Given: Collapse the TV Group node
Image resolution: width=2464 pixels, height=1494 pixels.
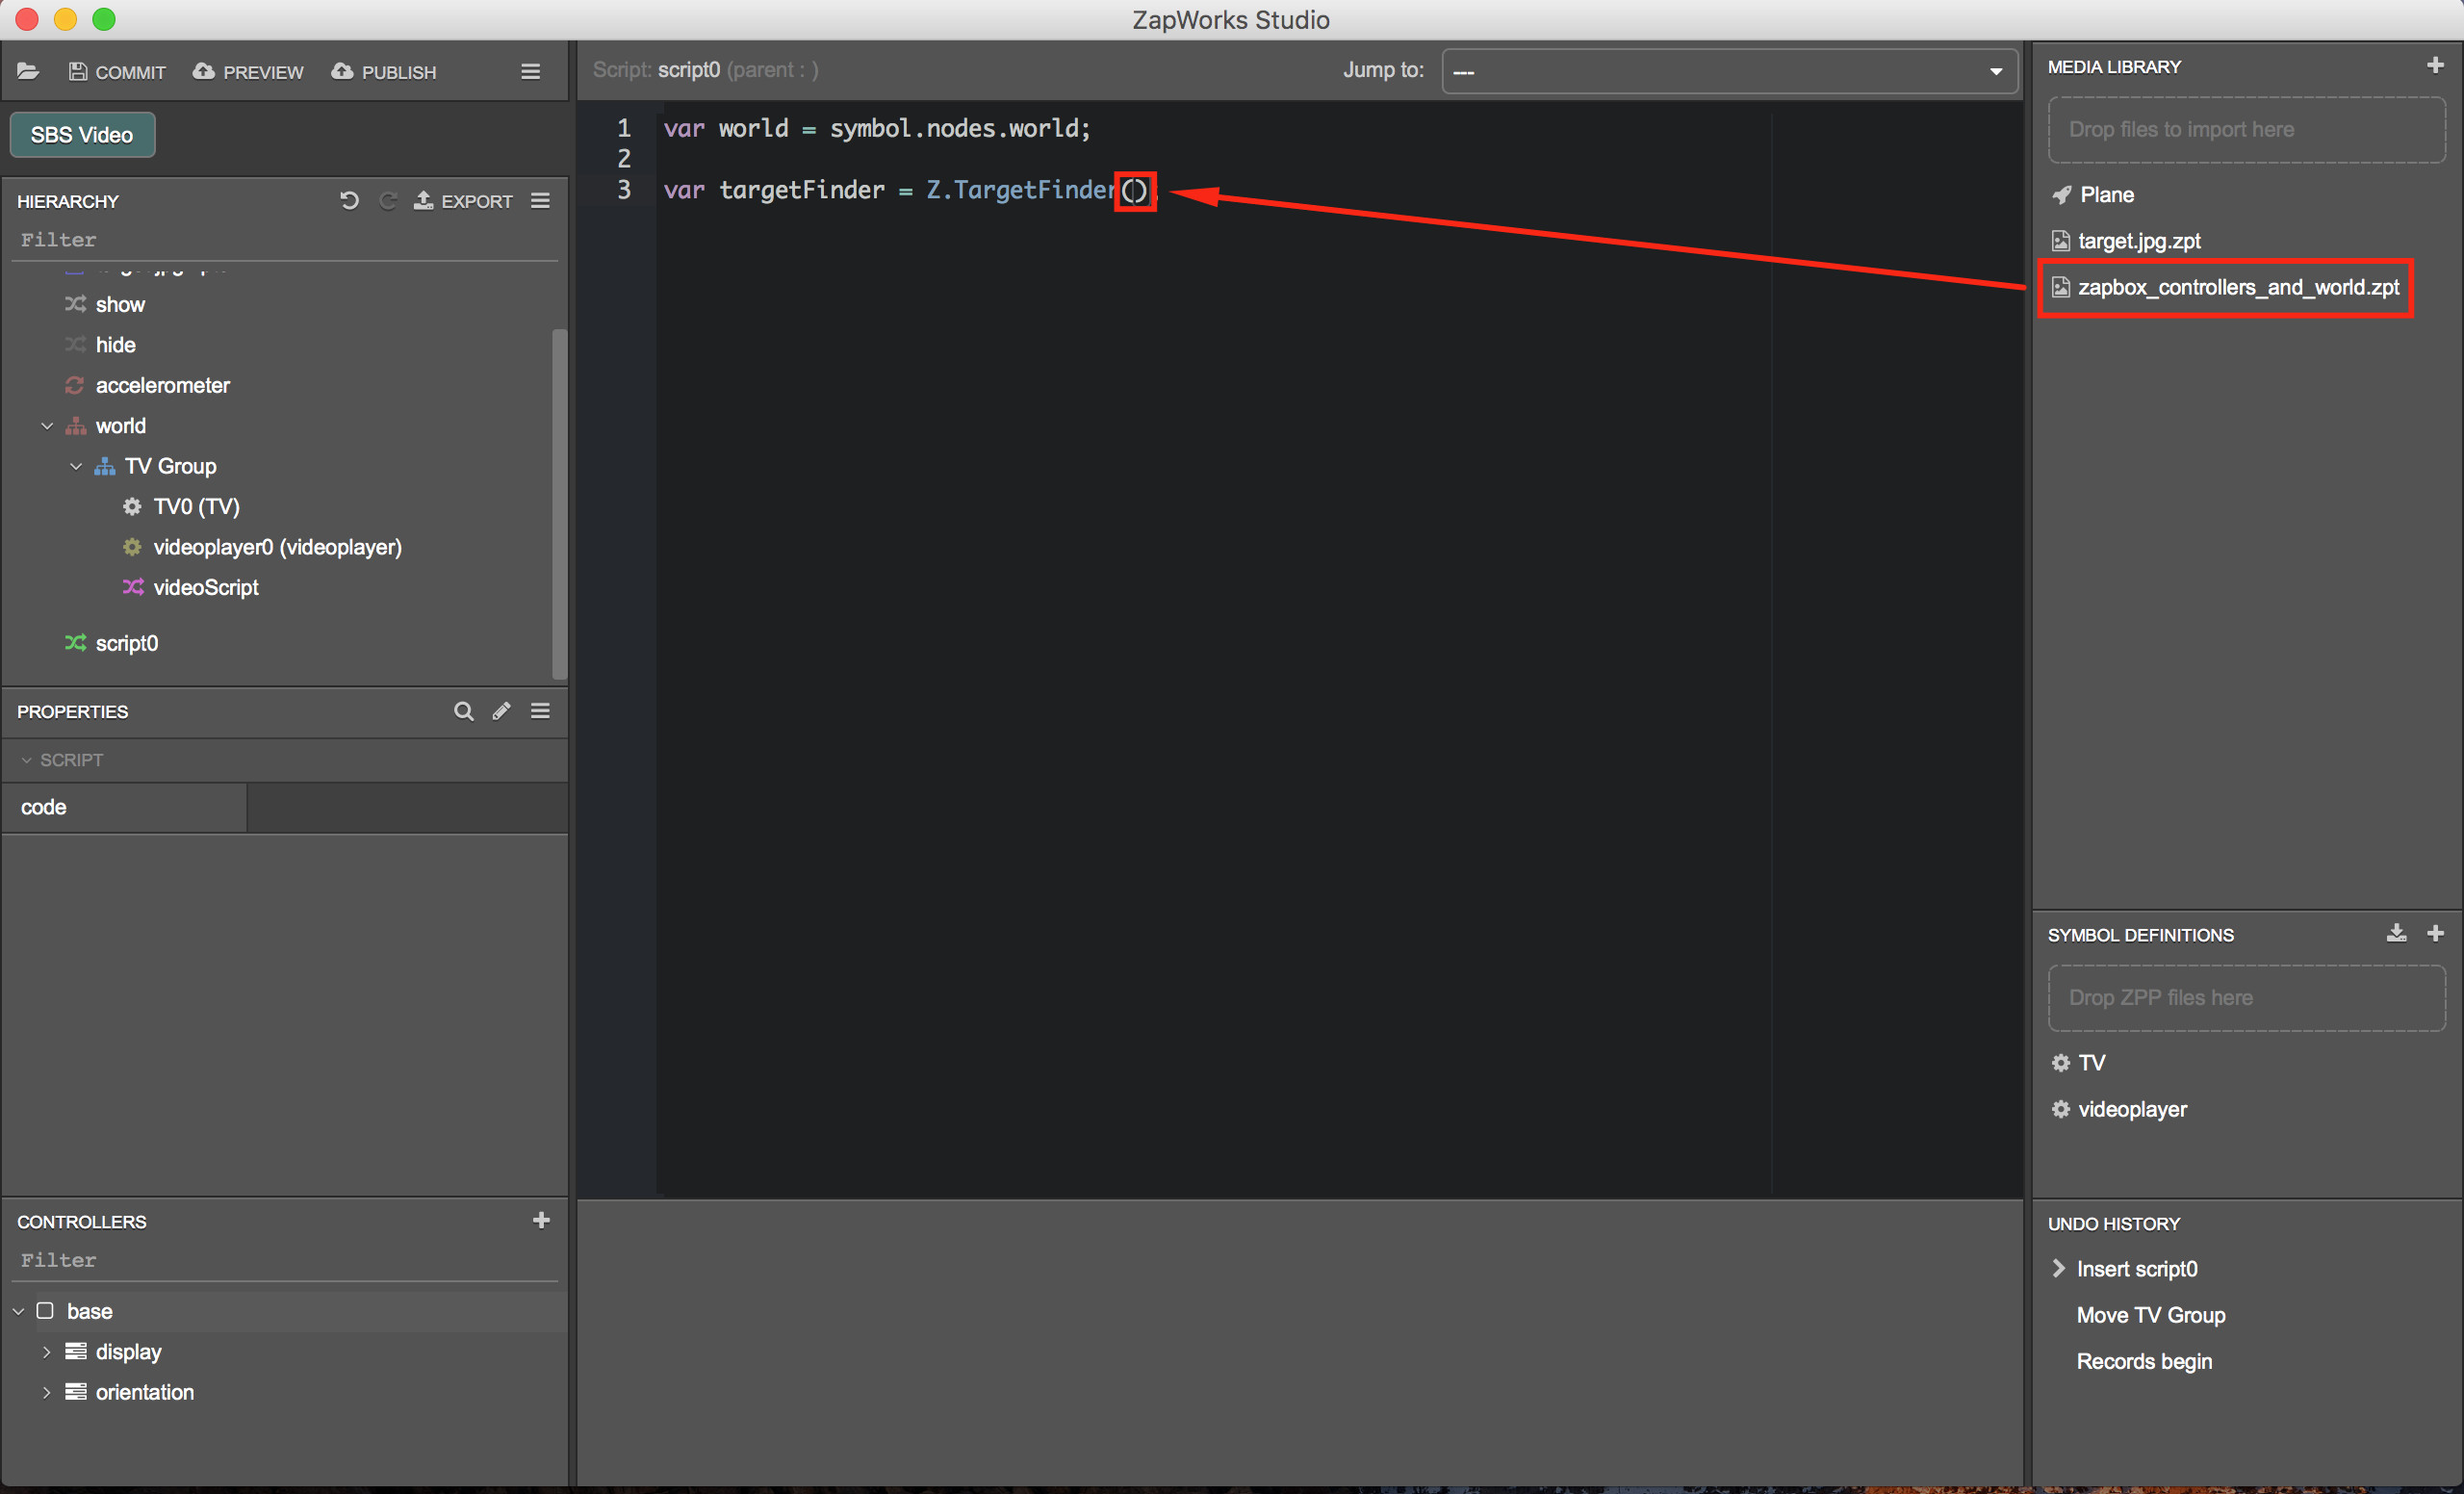Looking at the screenshot, I should [76, 466].
